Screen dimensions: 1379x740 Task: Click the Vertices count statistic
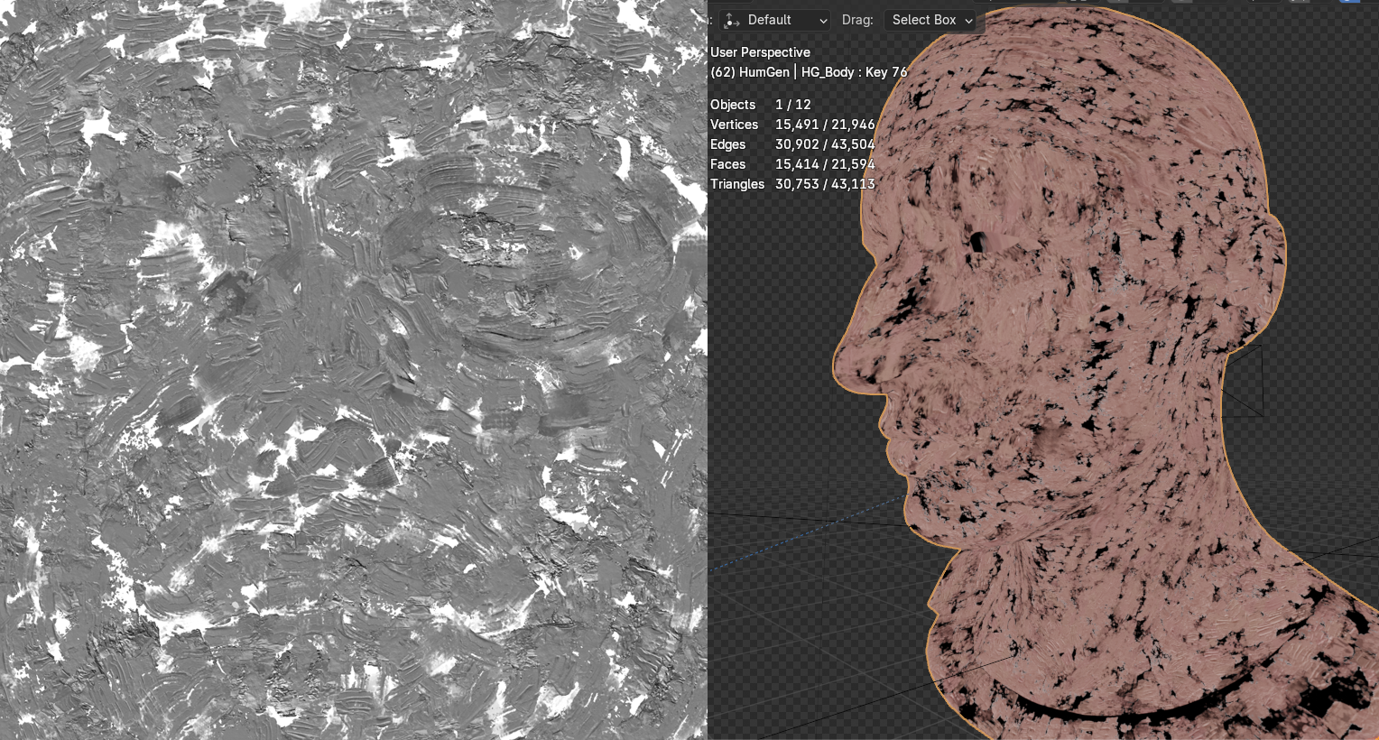click(x=824, y=125)
